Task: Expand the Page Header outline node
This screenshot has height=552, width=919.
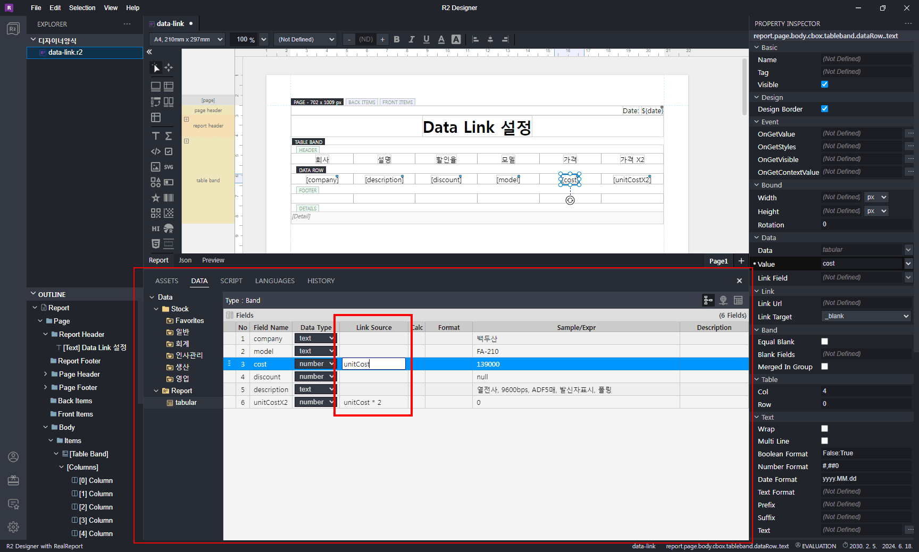Action: [x=46, y=375]
